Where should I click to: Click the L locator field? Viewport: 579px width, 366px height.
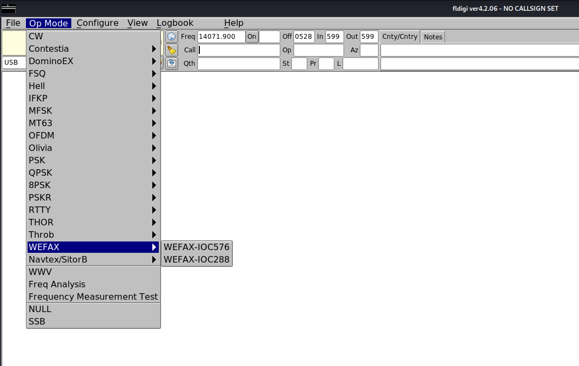click(x=360, y=63)
